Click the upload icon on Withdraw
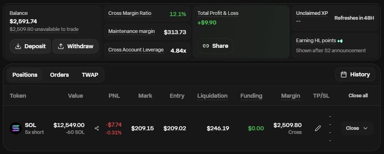Screen dimensions: 384x154 pos(61,46)
